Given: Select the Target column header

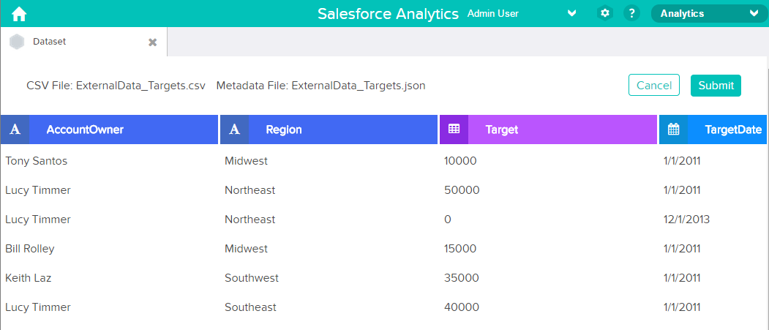Looking at the screenshot, I should tap(548, 130).
